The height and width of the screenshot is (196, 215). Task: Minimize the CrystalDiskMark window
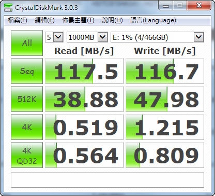click(166, 6)
